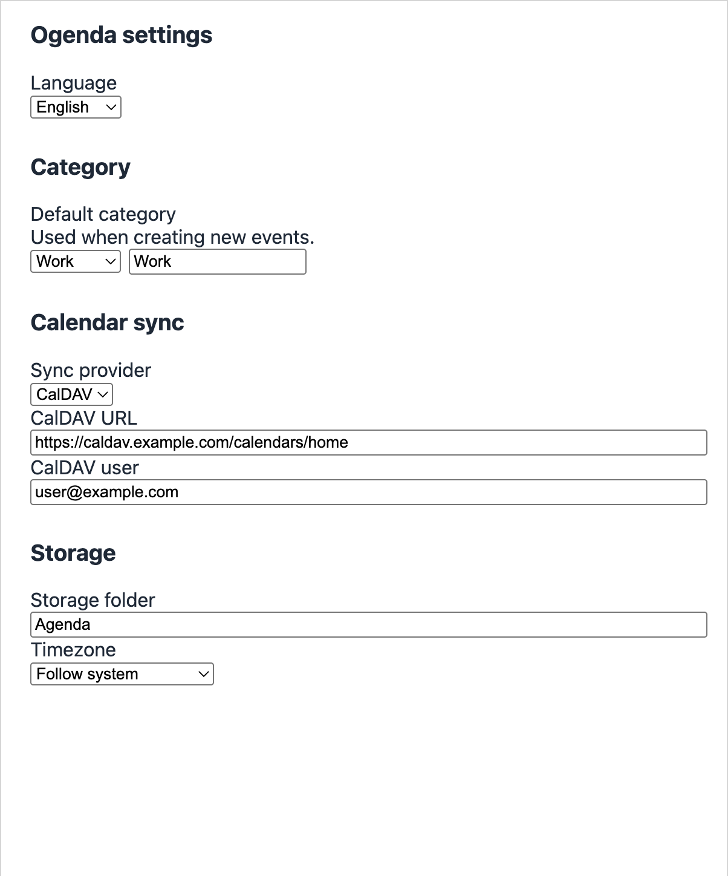Click the Timezone label
Viewport: 728px width, 876px height.
tap(73, 650)
